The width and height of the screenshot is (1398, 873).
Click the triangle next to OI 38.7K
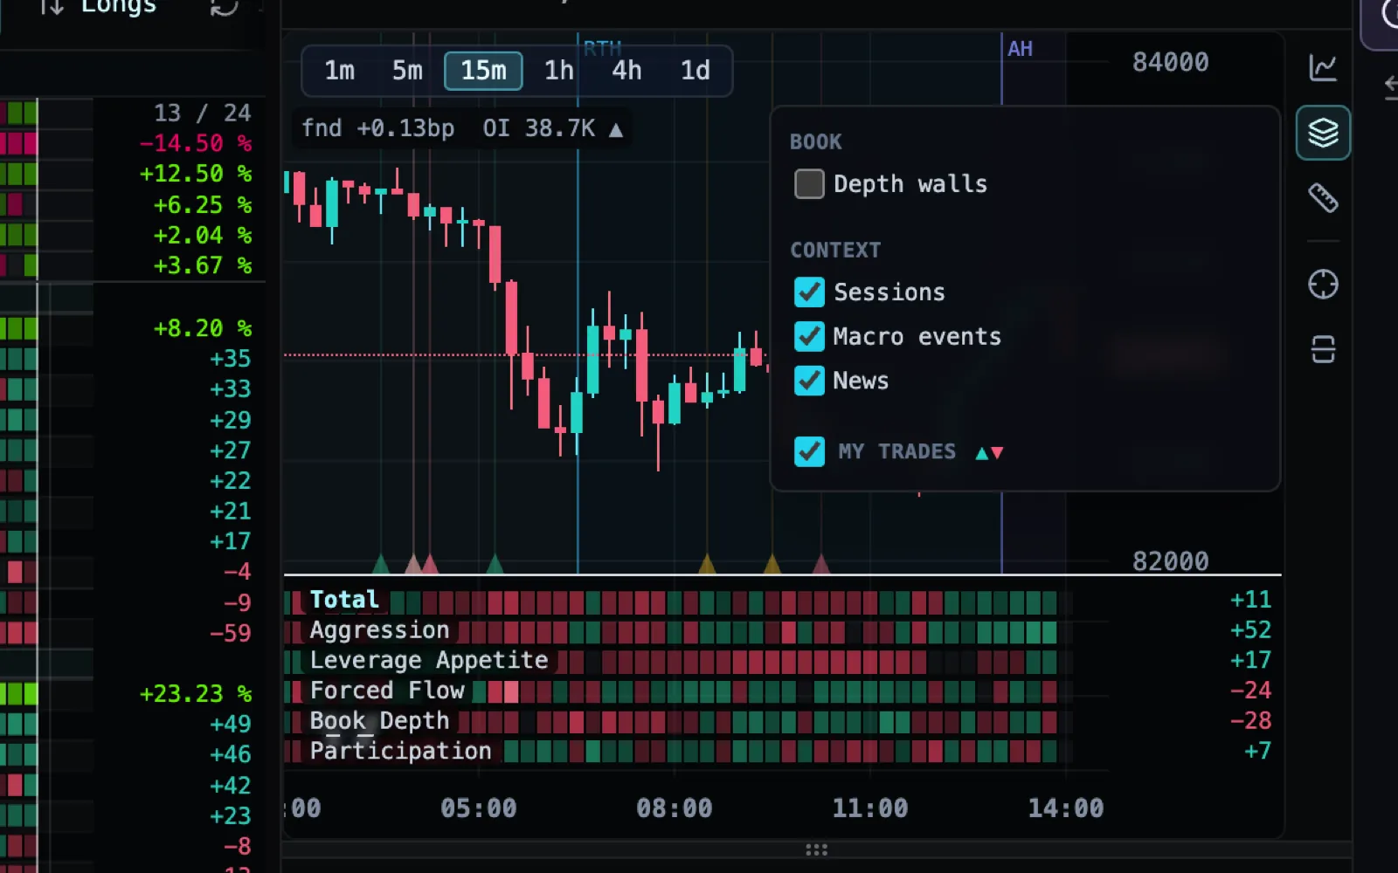click(616, 129)
